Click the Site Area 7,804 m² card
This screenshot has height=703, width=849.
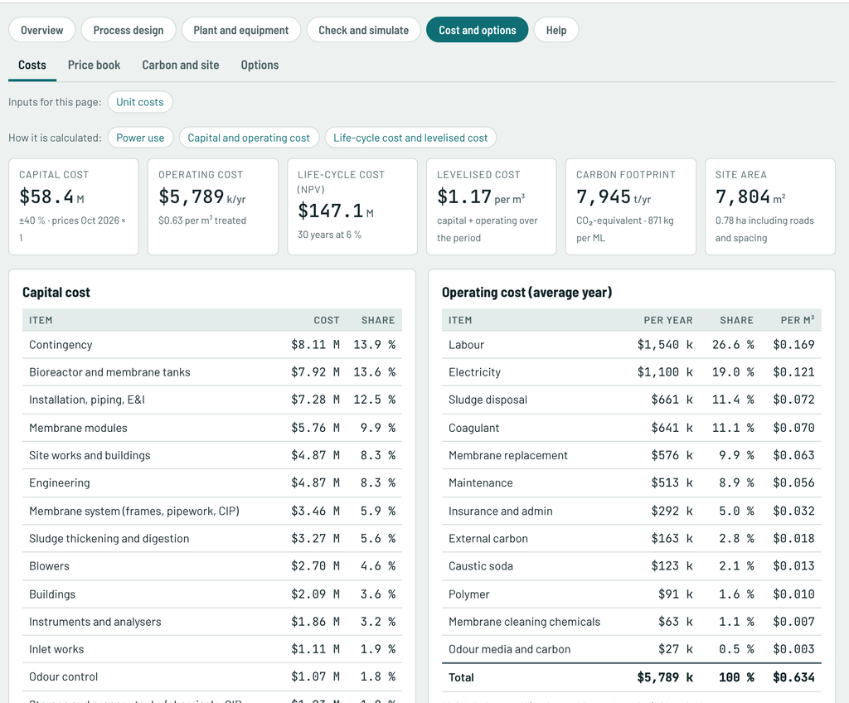pyautogui.click(x=770, y=206)
